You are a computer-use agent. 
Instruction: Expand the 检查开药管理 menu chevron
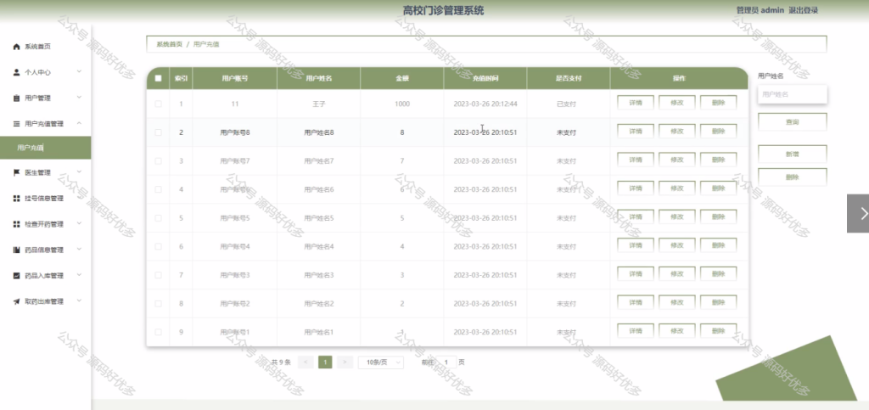(x=79, y=224)
